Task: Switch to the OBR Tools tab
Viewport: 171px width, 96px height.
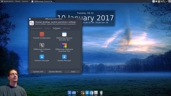Action: point(67,28)
